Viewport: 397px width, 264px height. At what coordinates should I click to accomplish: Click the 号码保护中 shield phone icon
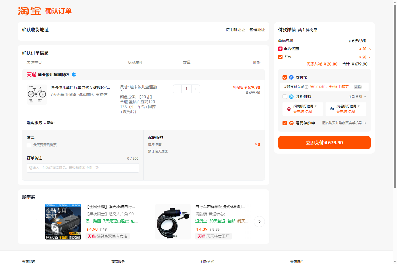[291, 123]
